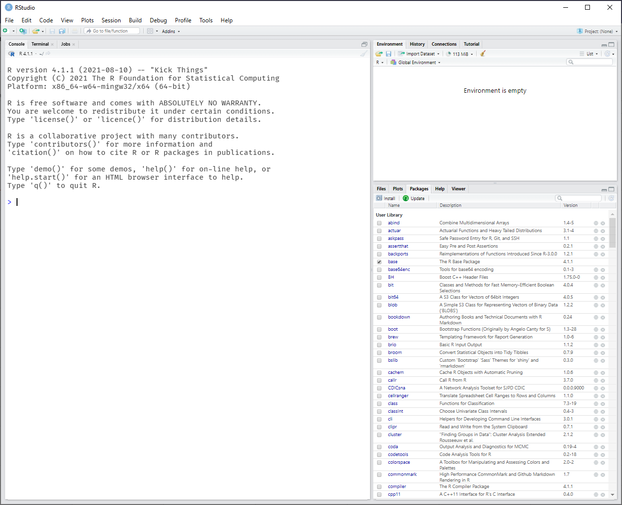
Task: Maximize the Console pane
Action: pos(364,44)
